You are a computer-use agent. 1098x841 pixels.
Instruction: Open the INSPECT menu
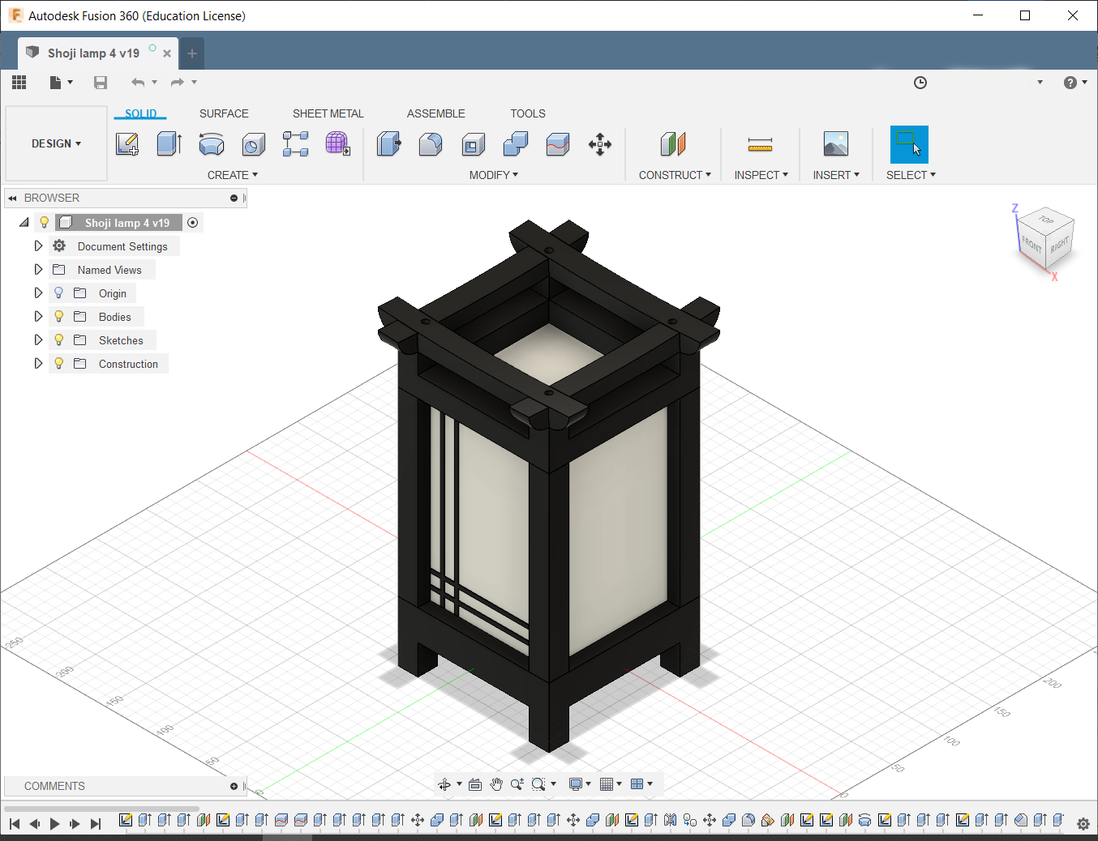point(761,175)
